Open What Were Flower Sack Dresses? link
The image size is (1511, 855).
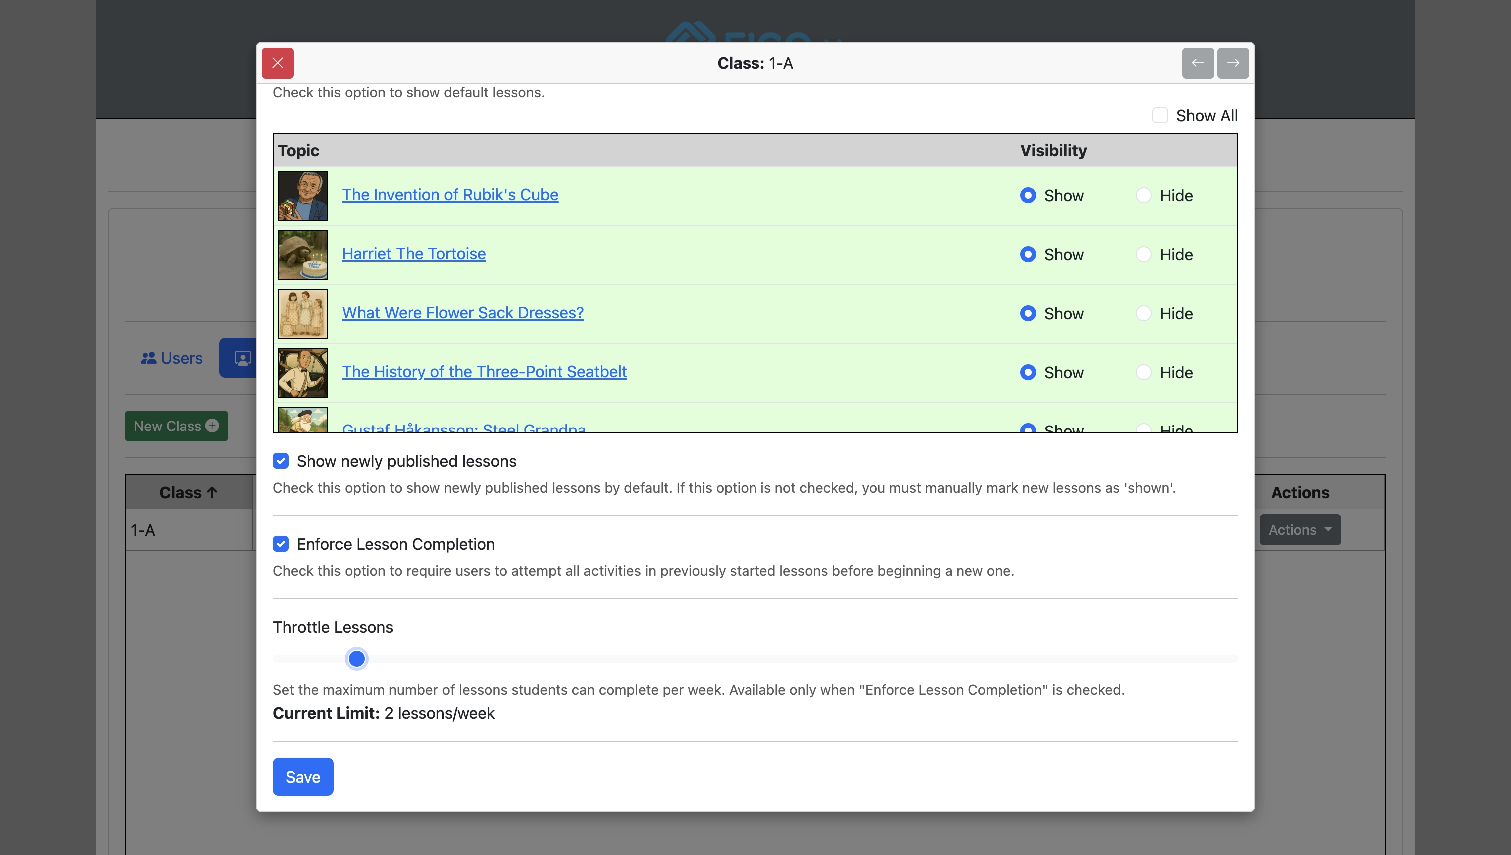coord(463,313)
